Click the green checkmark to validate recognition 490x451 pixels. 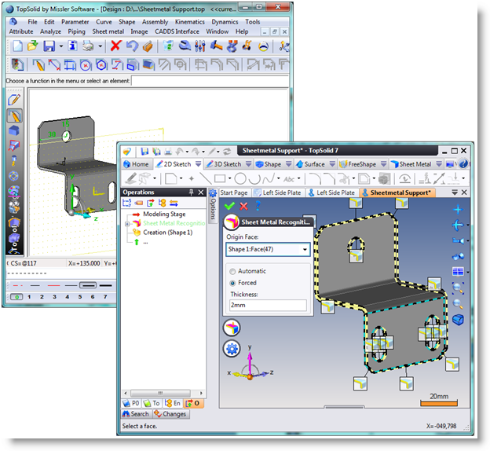coord(230,206)
